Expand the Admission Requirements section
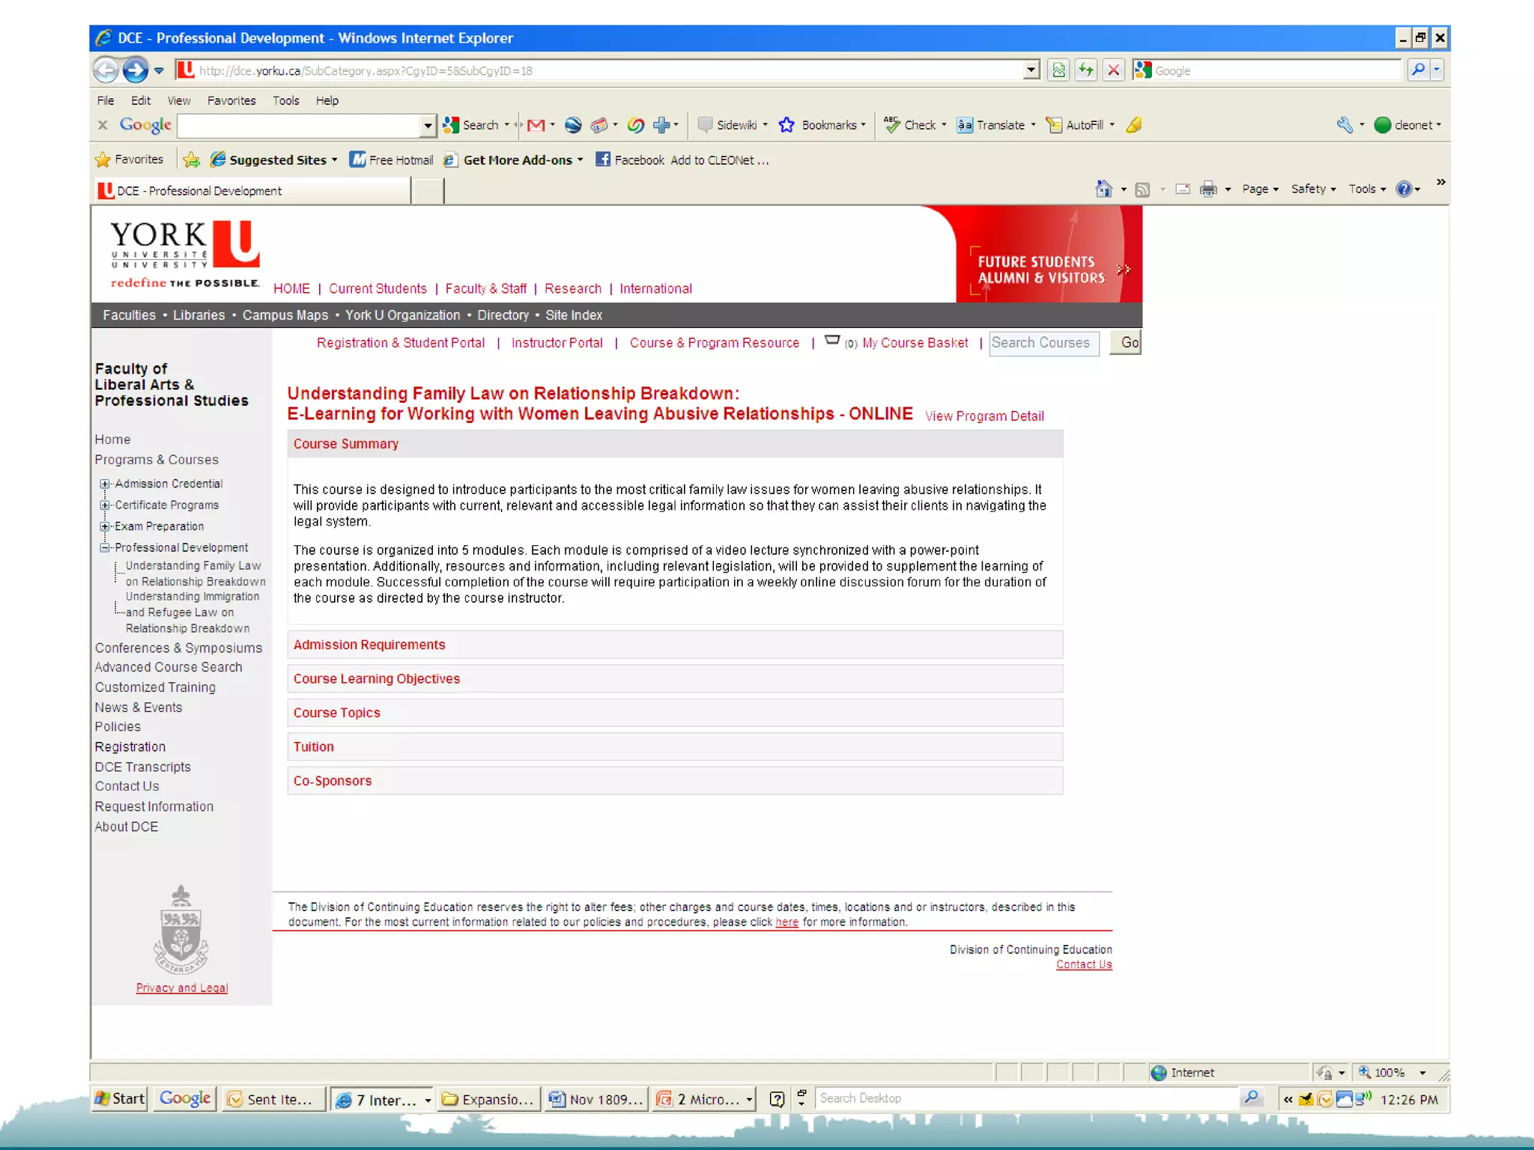Viewport: 1534px width, 1150px height. click(369, 645)
